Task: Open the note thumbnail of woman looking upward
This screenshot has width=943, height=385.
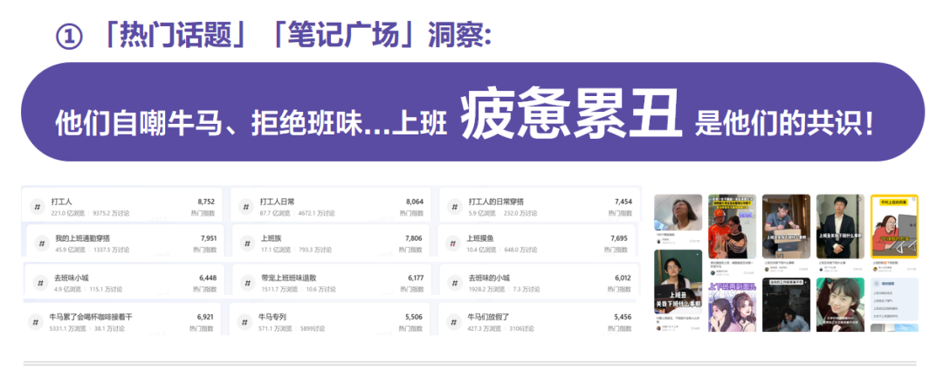Action: pos(678,212)
